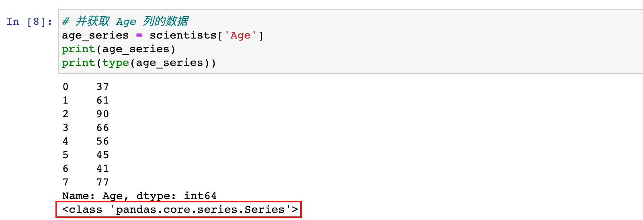Click output row with value 37
Screen dimensions: 643x220
click(x=86, y=87)
